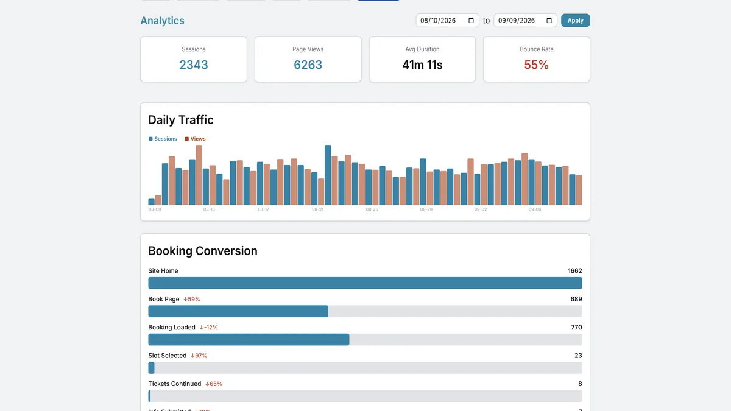The height and width of the screenshot is (411, 731).
Task: Click the Sessions card value 2343
Action: point(194,65)
